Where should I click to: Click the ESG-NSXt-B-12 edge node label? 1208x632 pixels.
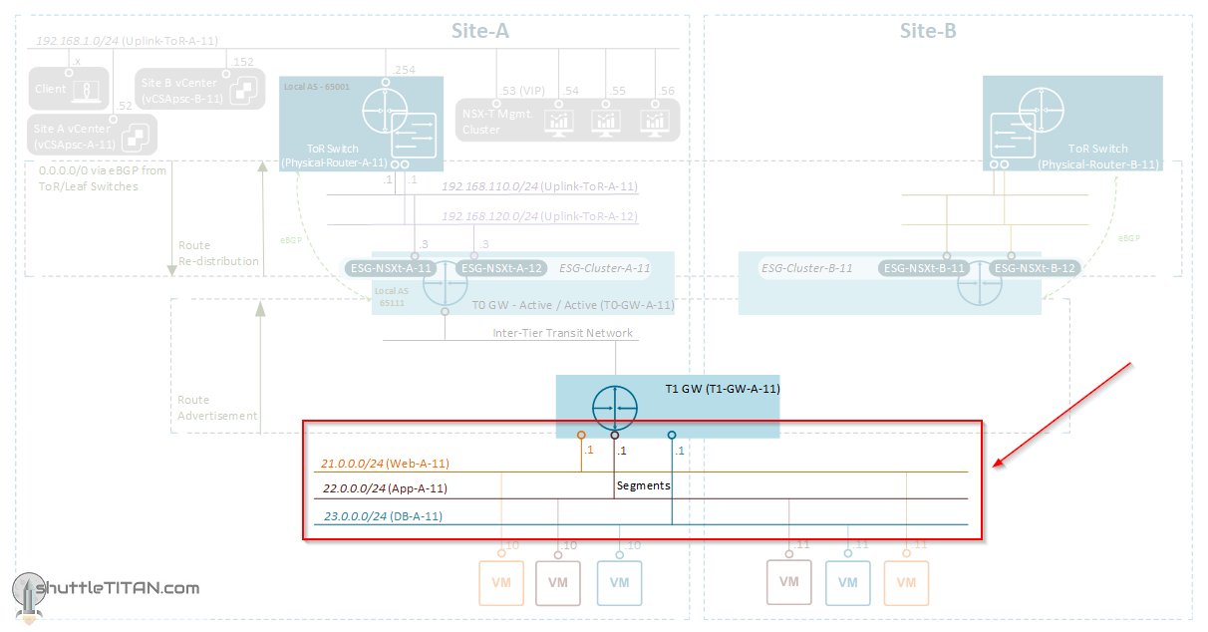click(x=1036, y=268)
